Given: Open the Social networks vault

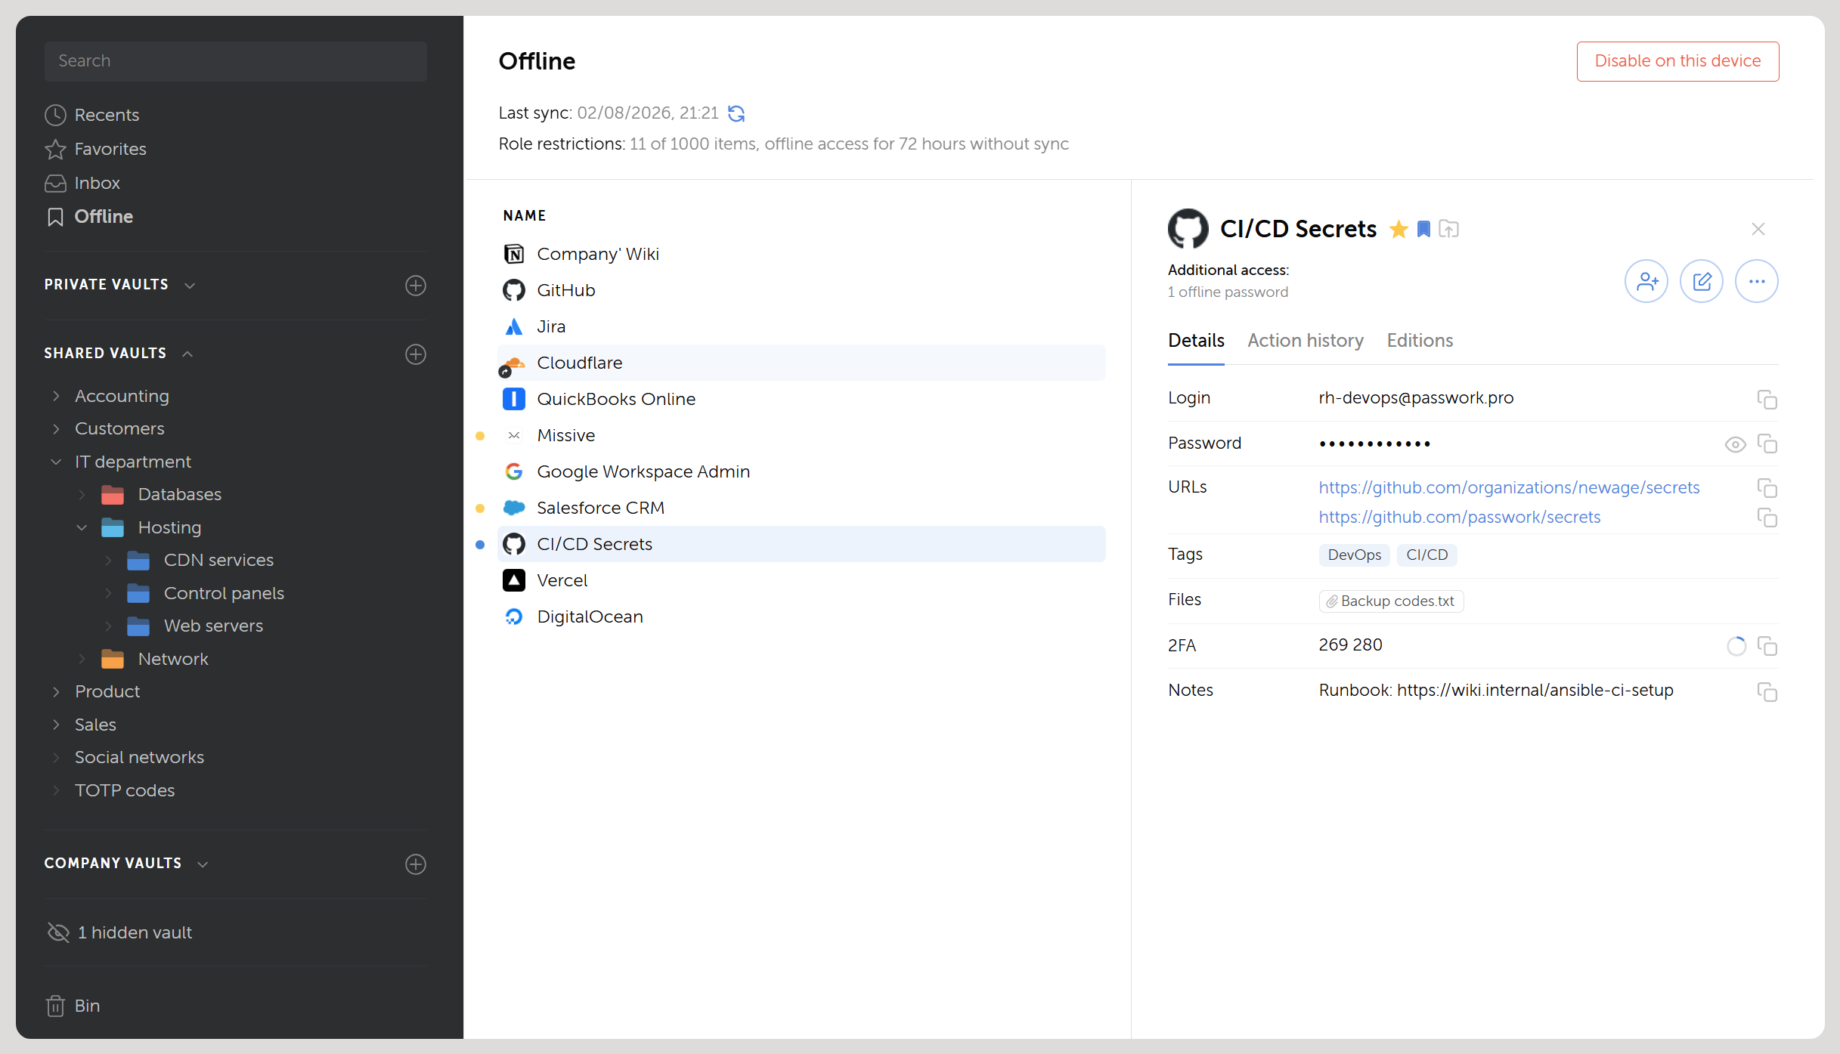Looking at the screenshot, I should pos(139,757).
